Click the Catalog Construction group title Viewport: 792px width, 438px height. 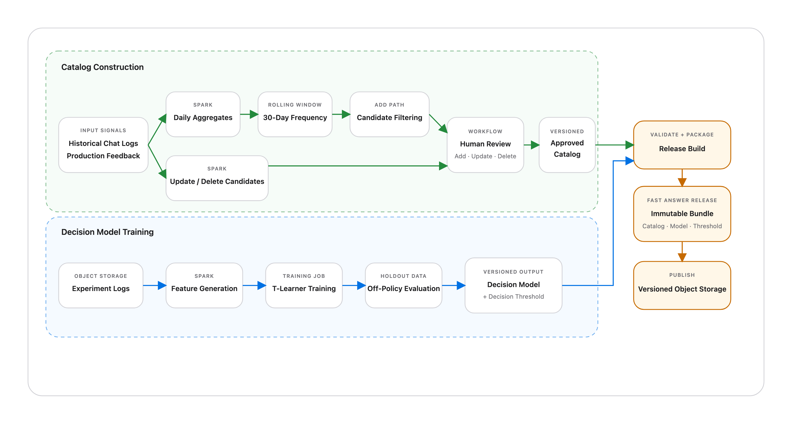102,67
